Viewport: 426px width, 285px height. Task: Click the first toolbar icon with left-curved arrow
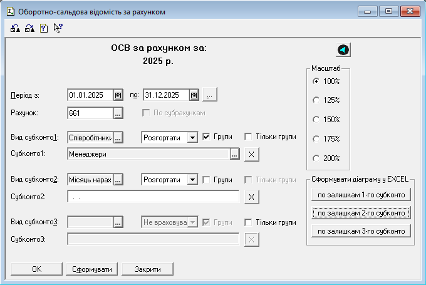(x=16, y=28)
